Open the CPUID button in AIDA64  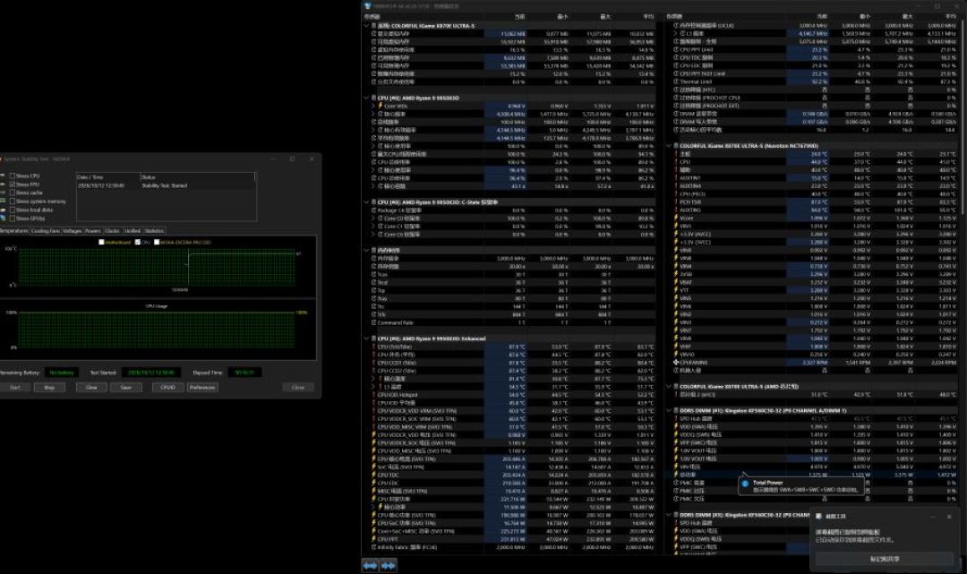click(x=167, y=387)
